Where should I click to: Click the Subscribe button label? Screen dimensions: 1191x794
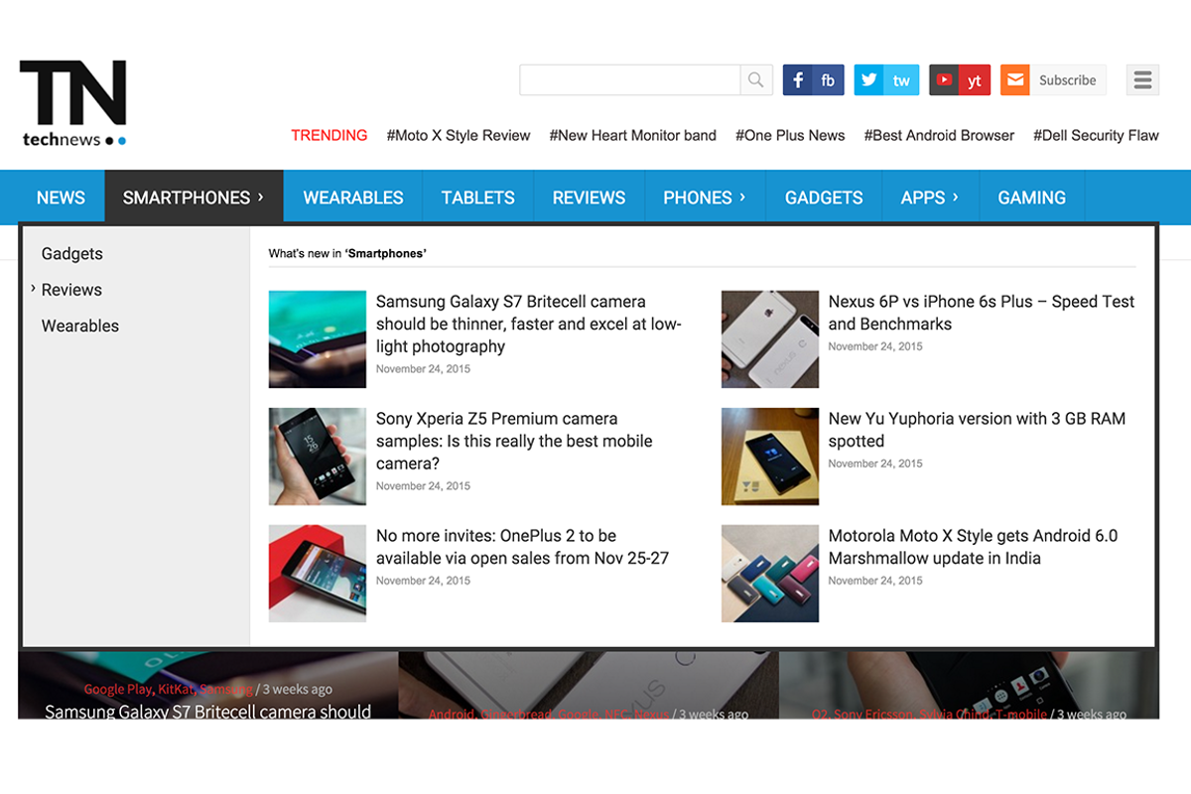tap(1068, 80)
